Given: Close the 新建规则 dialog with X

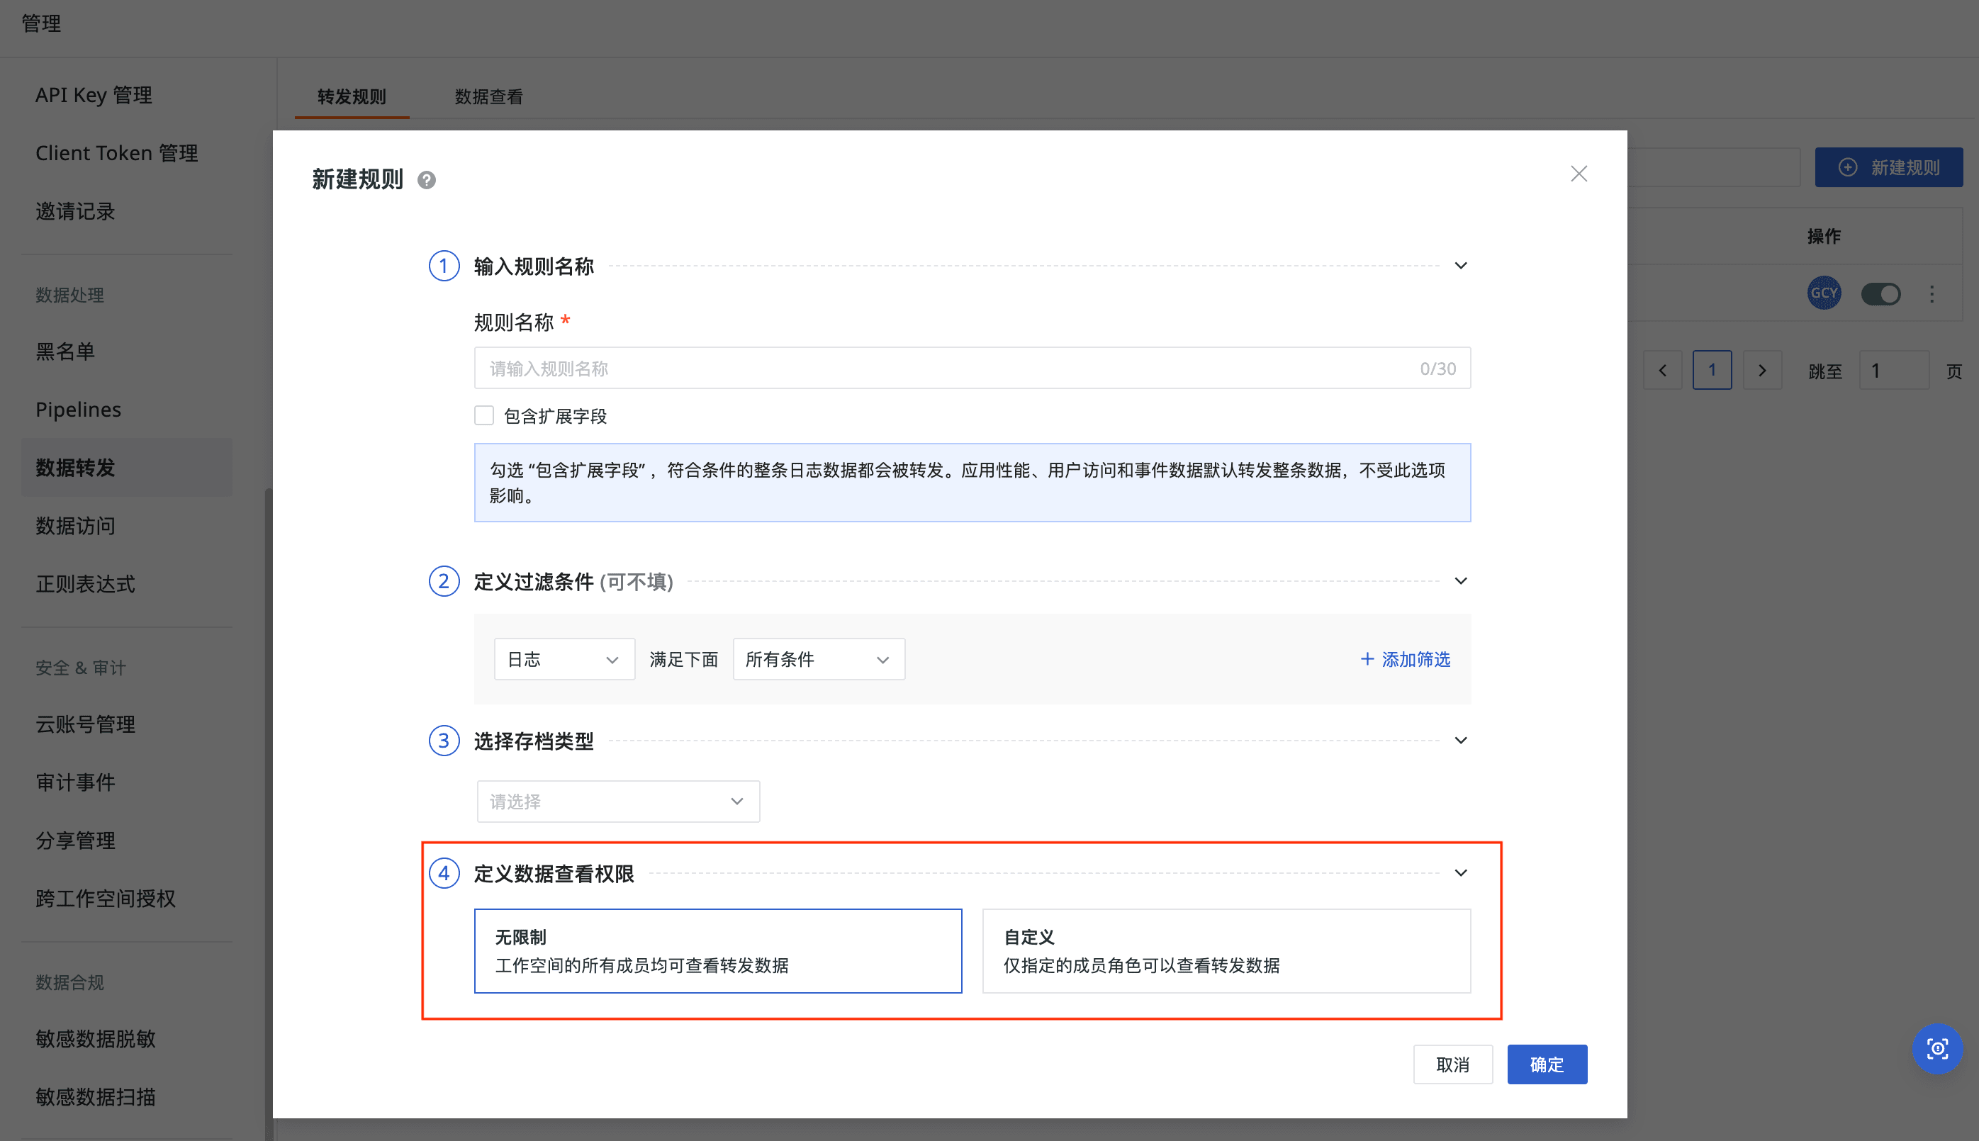Looking at the screenshot, I should (x=1579, y=173).
